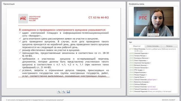
Task: Select Галина Стиханова's 'все нормально' message
Action: tap(143, 89)
